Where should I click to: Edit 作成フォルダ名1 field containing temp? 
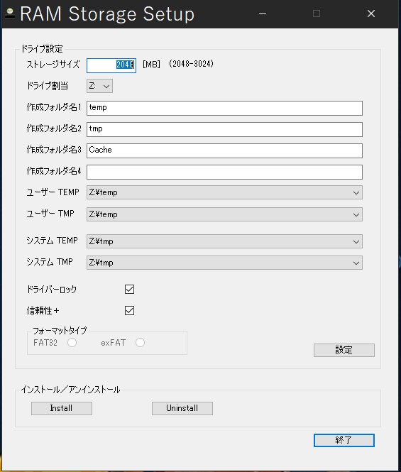[224, 108]
